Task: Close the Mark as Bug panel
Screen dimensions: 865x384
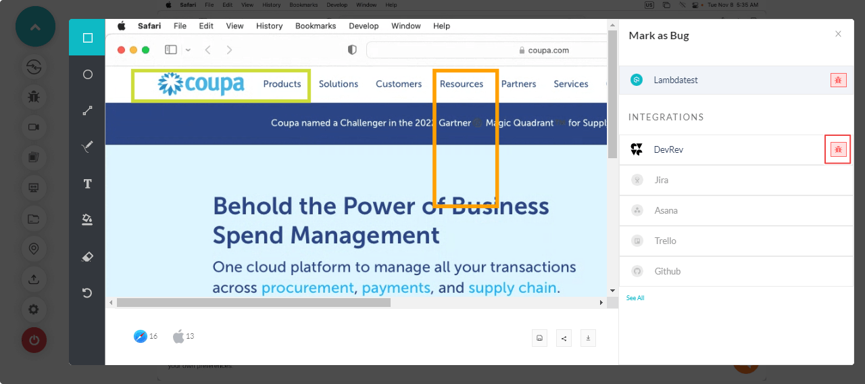Action: (x=838, y=34)
